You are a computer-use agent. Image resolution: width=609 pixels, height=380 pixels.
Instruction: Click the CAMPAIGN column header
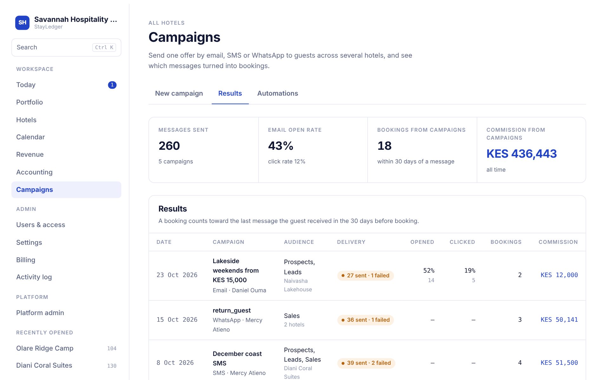pos(228,242)
